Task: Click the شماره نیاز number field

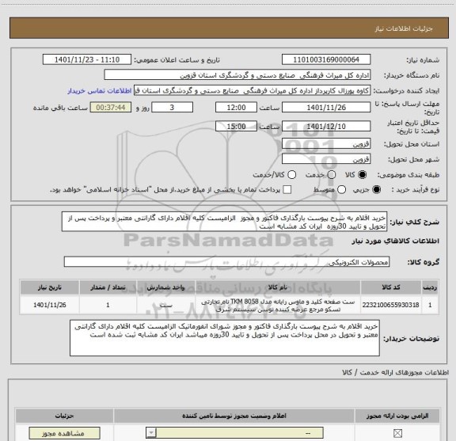Action: (x=326, y=59)
